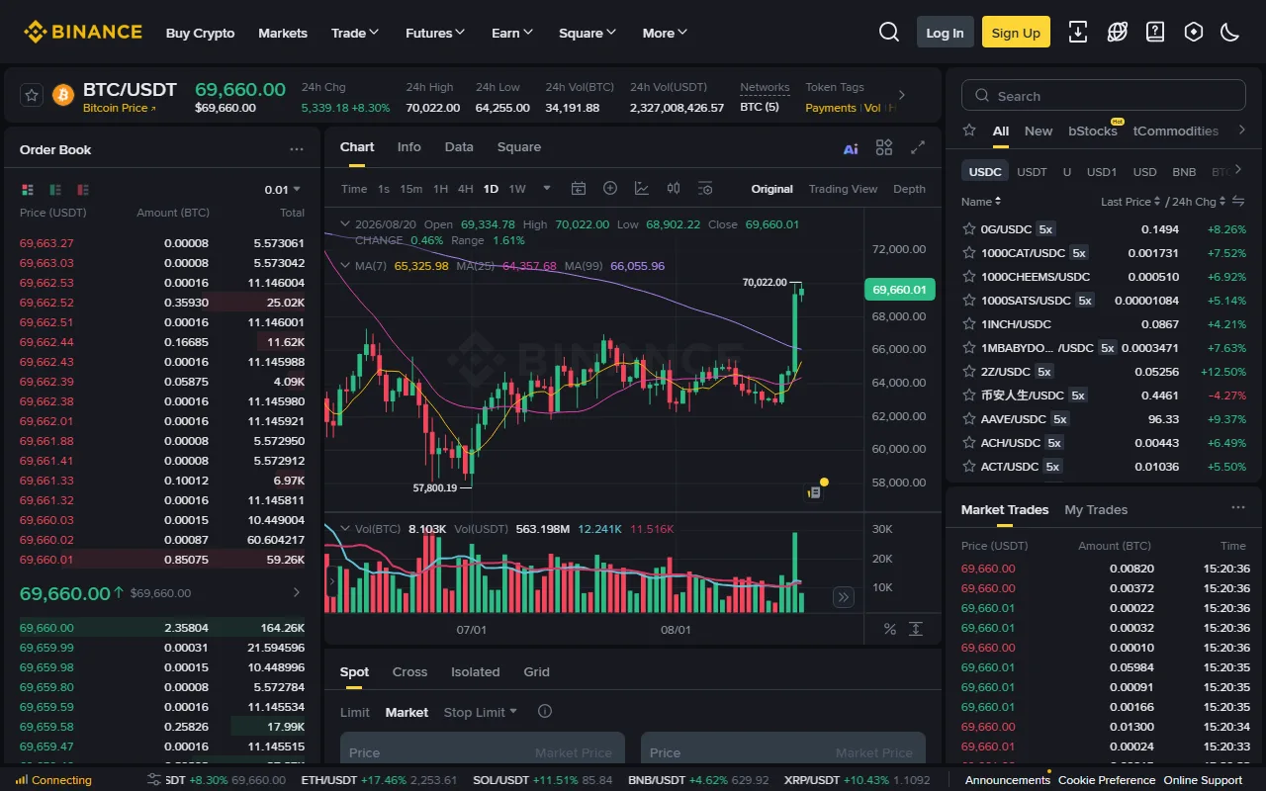This screenshot has height=791, width=1266.
Task: Open the help question-mark icon
Action: [1155, 33]
